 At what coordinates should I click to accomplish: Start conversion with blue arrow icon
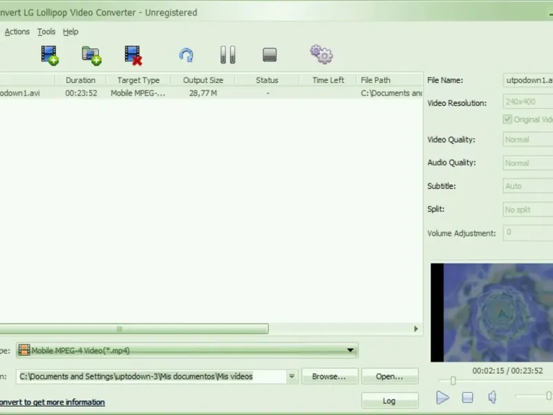click(186, 55)
